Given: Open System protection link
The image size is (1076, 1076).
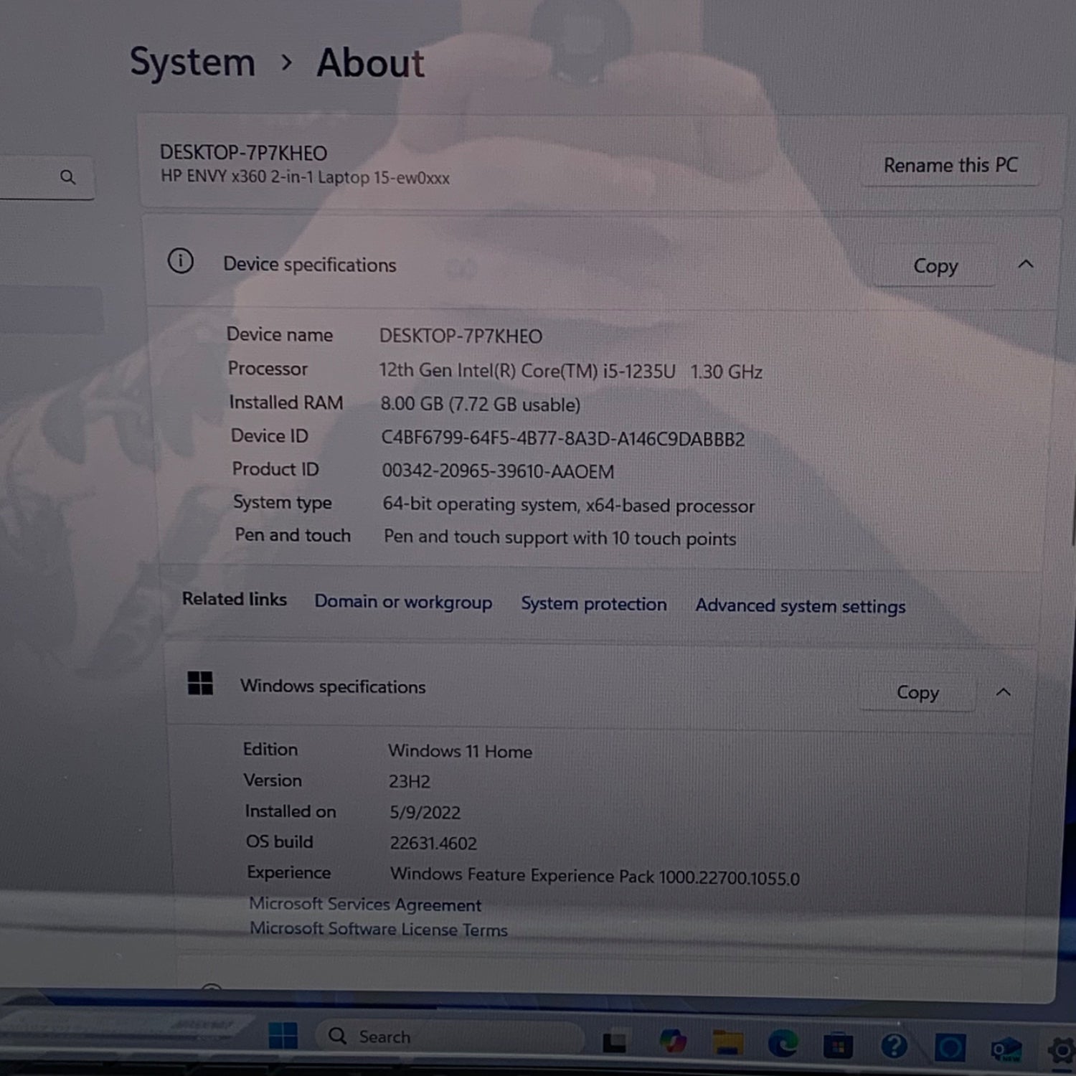Looking at the screenshot, I should point(593,604).
